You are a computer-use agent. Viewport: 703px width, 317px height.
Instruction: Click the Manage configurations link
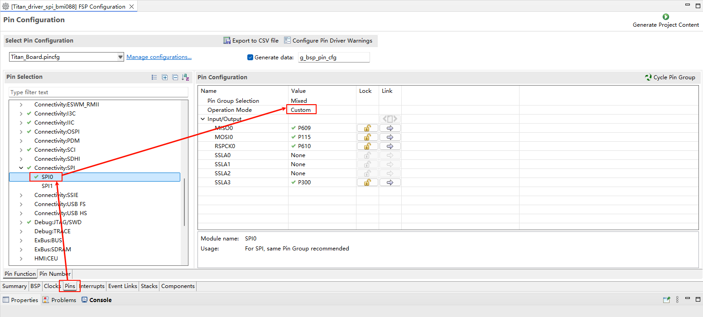(159, 57)
